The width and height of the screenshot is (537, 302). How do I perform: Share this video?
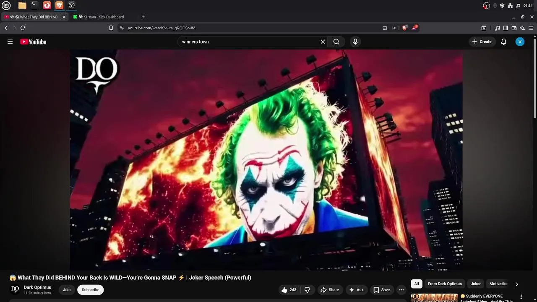[329, 290]
